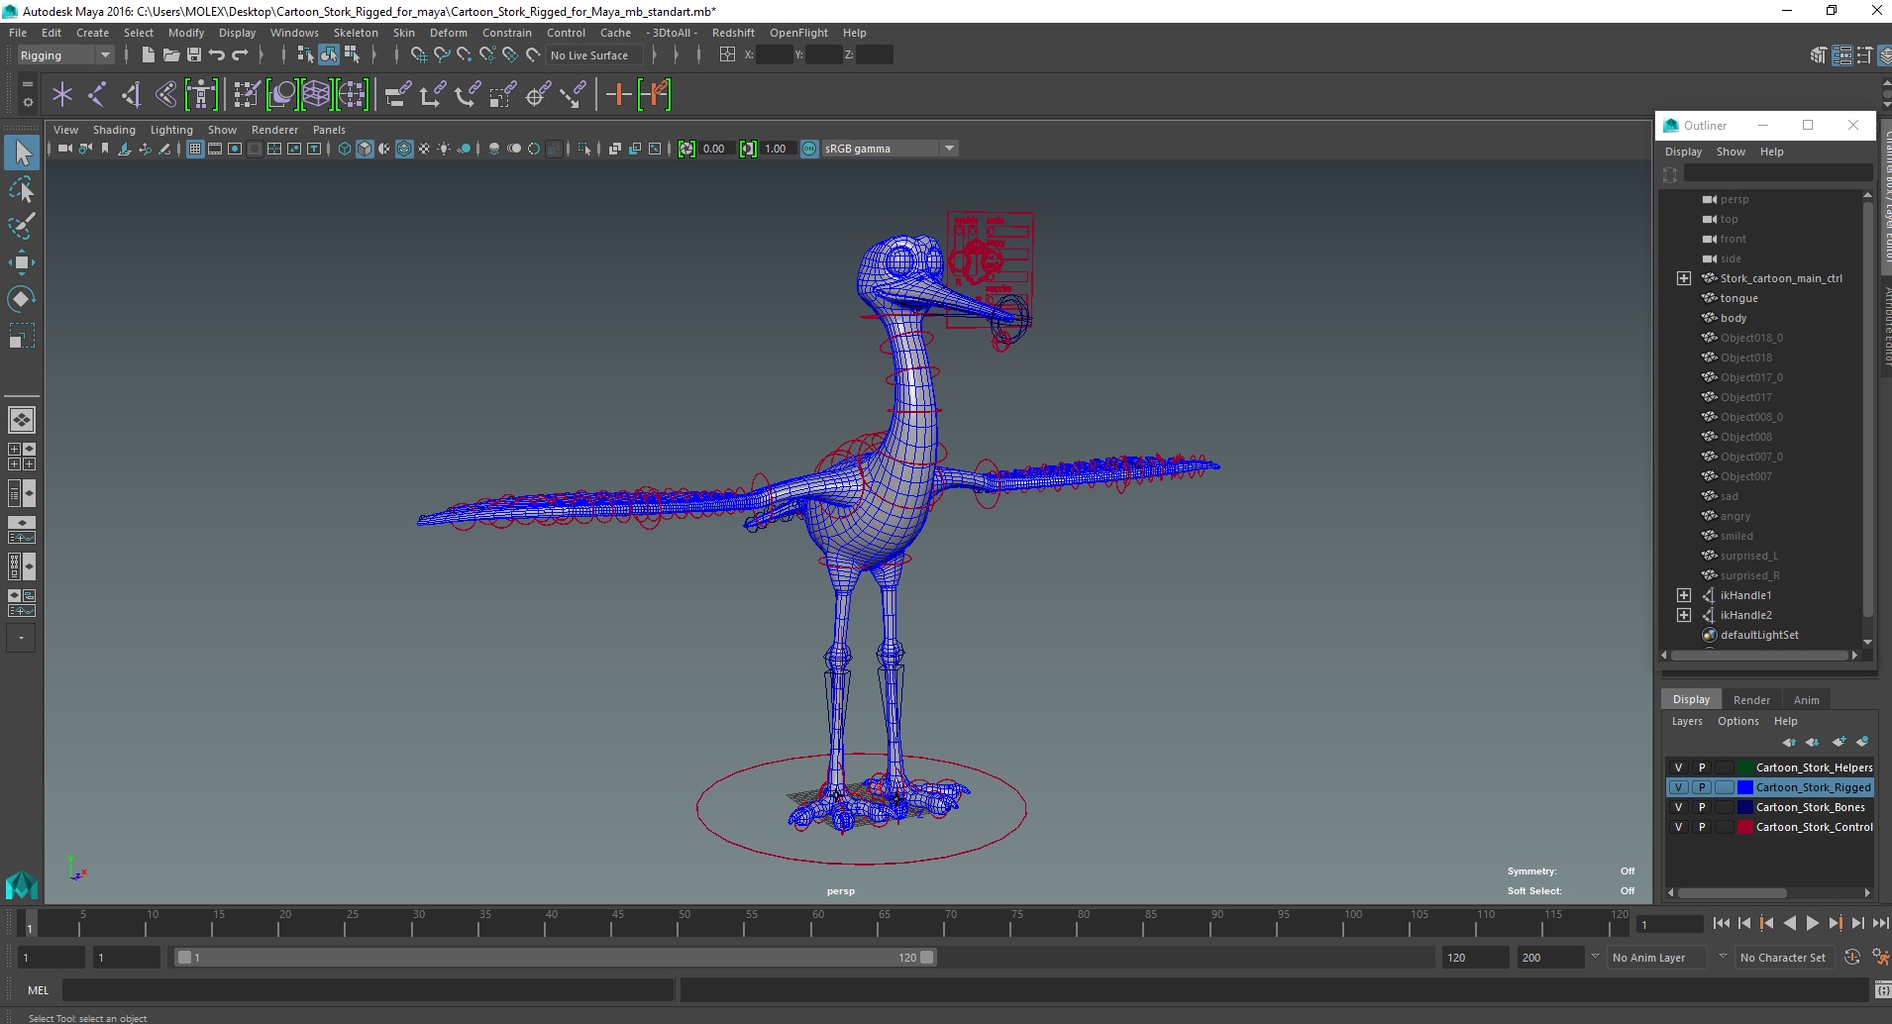Click Four View layout icon
This screenshot has height=1024, width=1892.
click(x=22, y=457)
